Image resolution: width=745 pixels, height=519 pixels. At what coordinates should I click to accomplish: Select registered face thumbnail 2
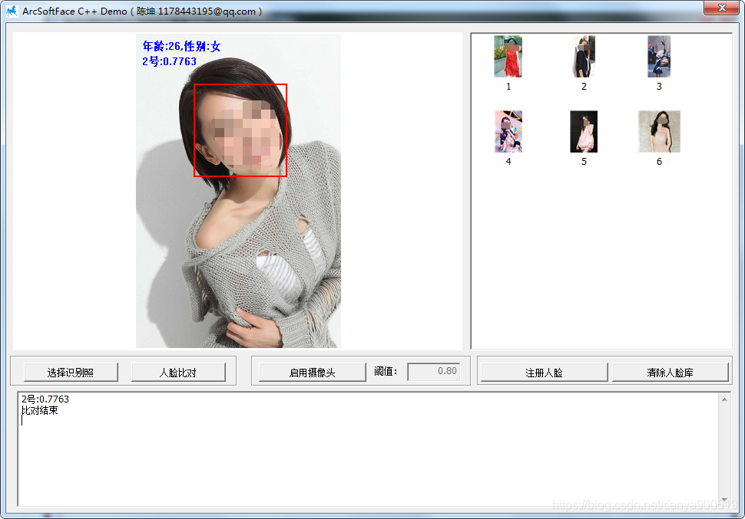coord(584,57)
